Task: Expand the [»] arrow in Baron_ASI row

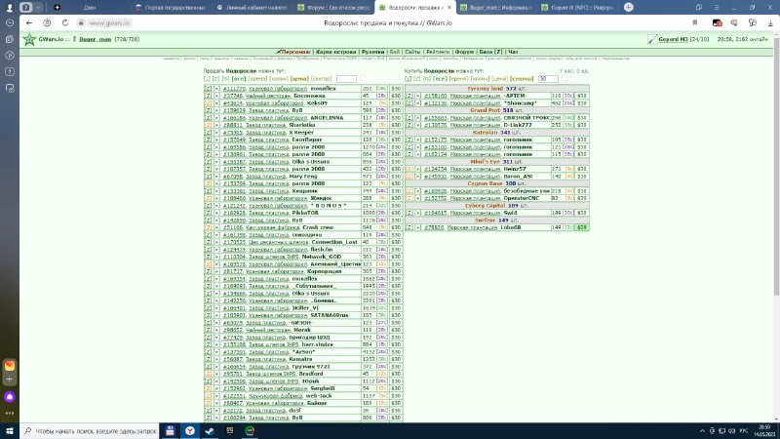Action: pos(418,177)
